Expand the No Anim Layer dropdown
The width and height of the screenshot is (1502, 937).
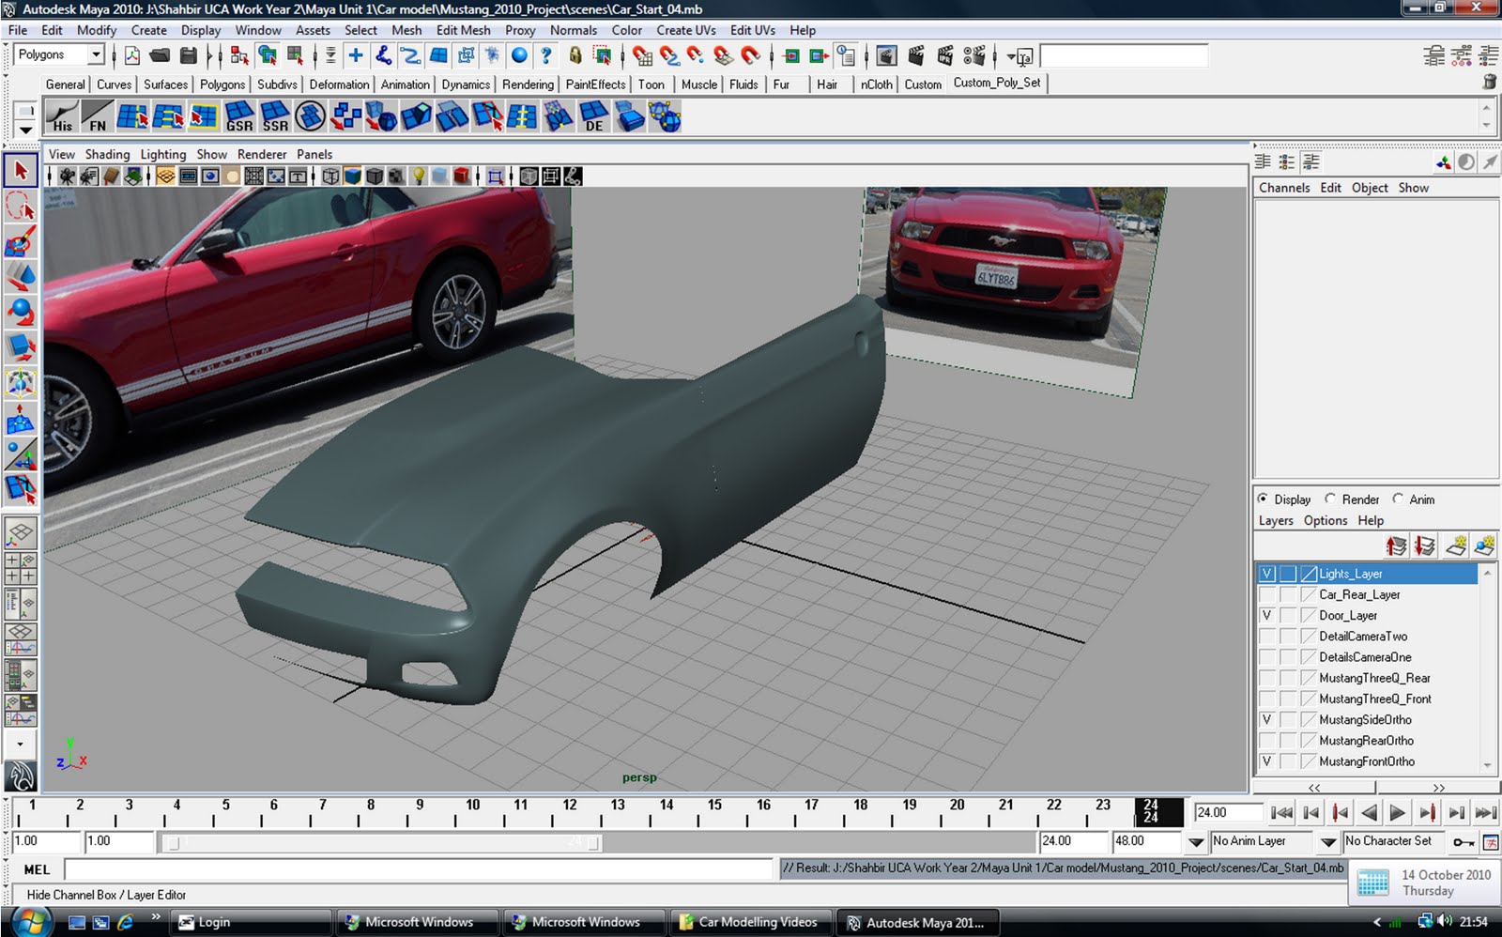coord(1196,842)
